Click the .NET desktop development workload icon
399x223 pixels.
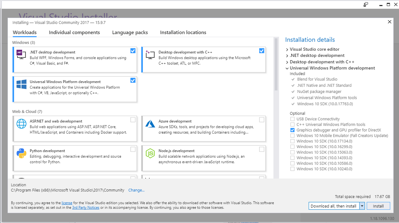click(21, 55)
